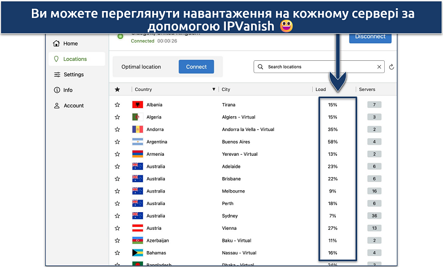Open Tirana's 7 servers badge
The width and height of the screenshot is (443, 267).
[374, 105]
